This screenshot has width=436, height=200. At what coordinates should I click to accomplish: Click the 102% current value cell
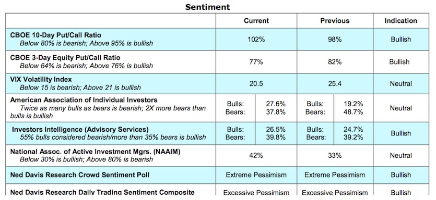(256, 40)
